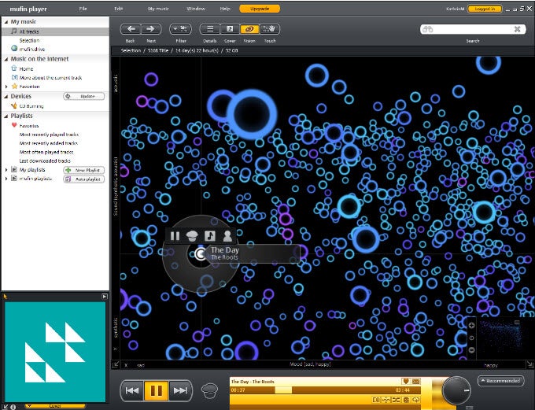Open the Filter dropdown button
The image size is (535, 410).
tap(180, 29)
